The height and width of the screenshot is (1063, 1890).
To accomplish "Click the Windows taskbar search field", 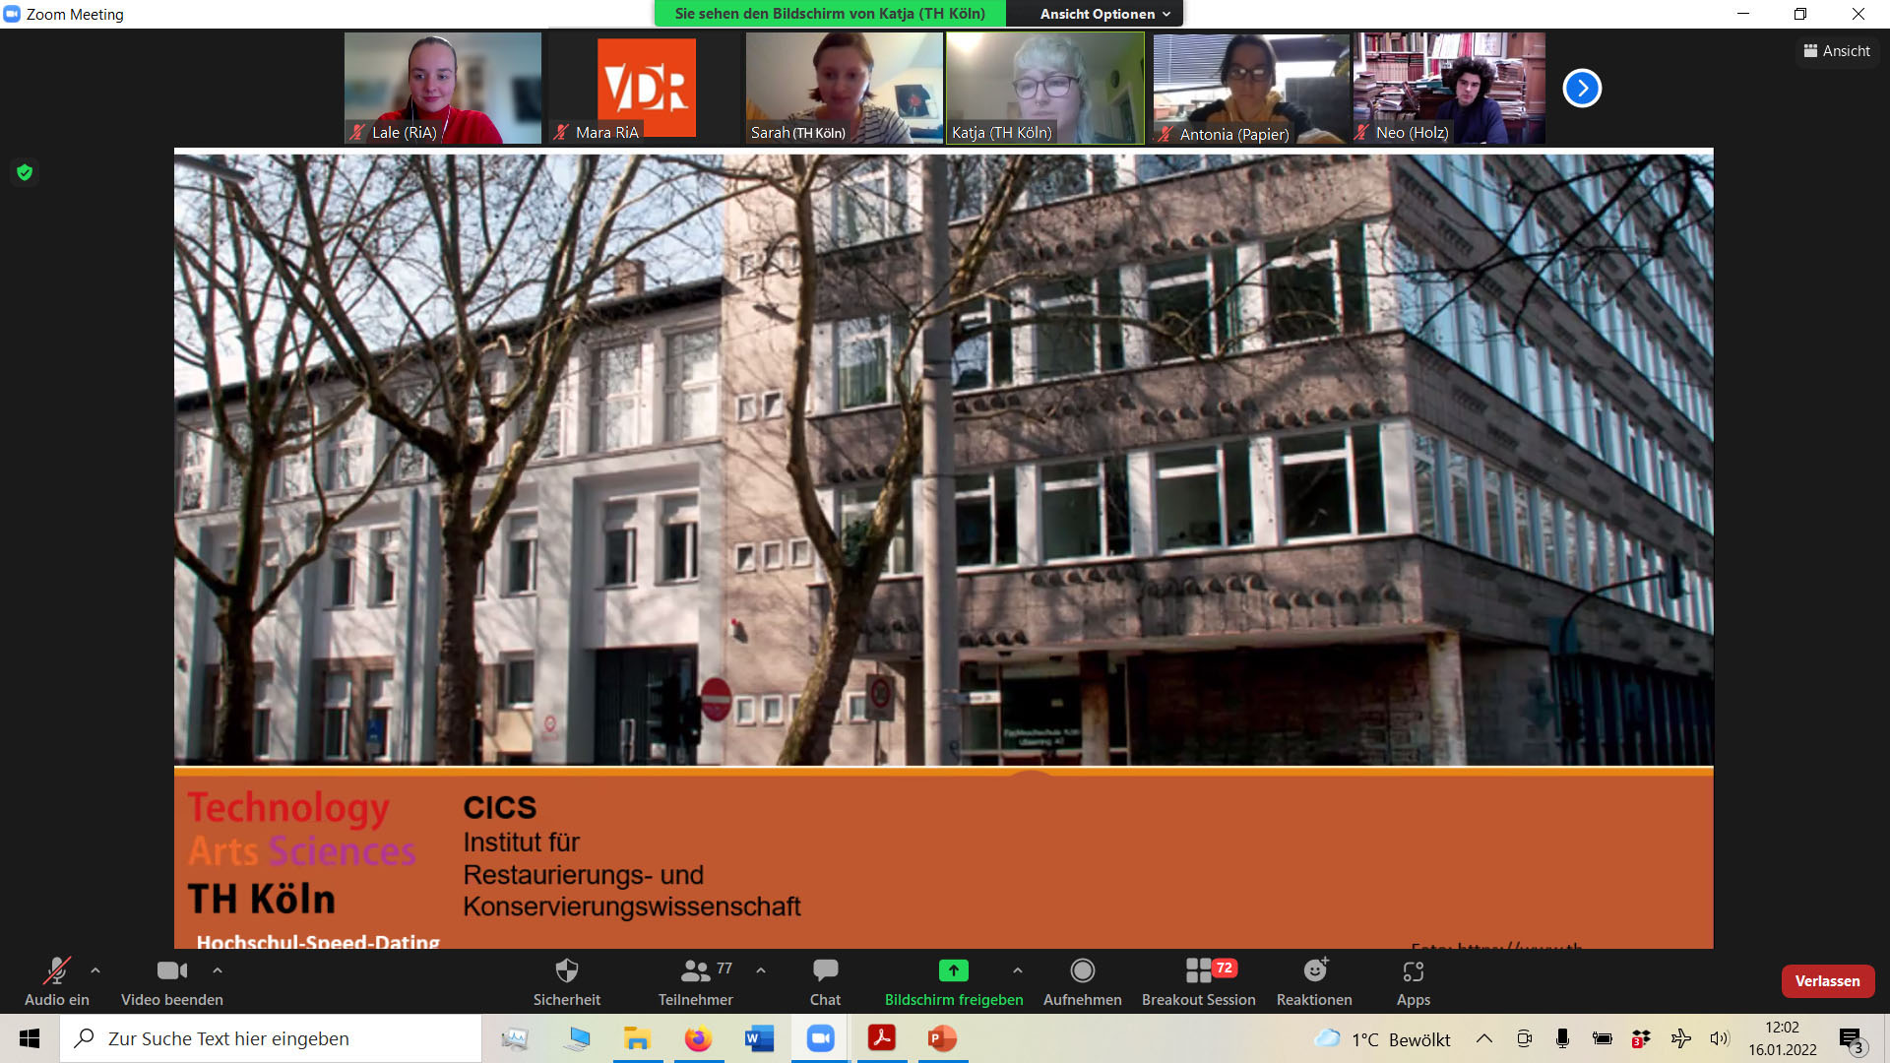I will tap(271, 1038).
